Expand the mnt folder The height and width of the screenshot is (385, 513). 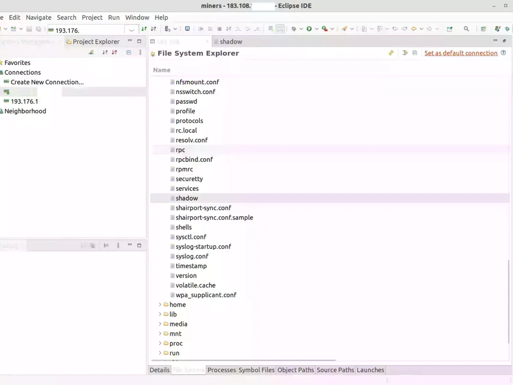click(160, 334)
